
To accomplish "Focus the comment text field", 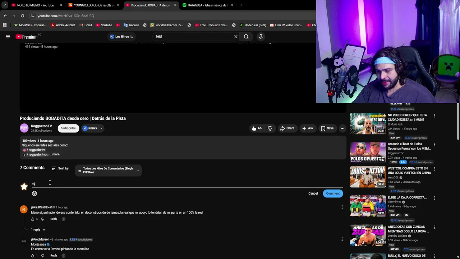I will [187, 184].
